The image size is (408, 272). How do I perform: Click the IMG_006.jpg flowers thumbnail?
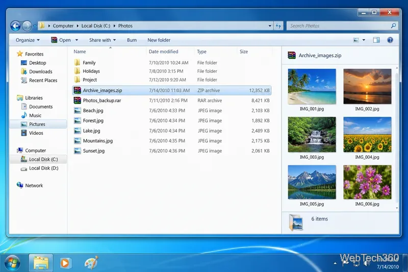367,182
